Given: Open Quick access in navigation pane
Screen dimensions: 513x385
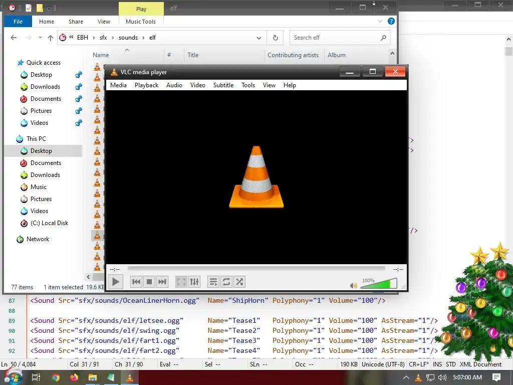Looking at the screenshot, I should (x=43, y=63).
